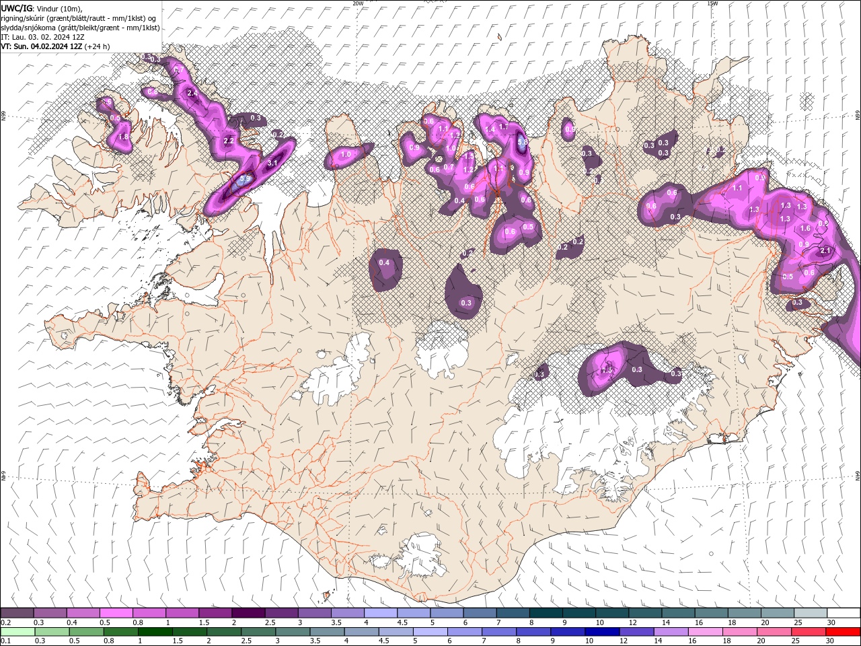Click the dark plum 0.2 snow scale swatch
Image resolution: width=861 pixels, height=646 pixels.
click(x=17, y=613)
